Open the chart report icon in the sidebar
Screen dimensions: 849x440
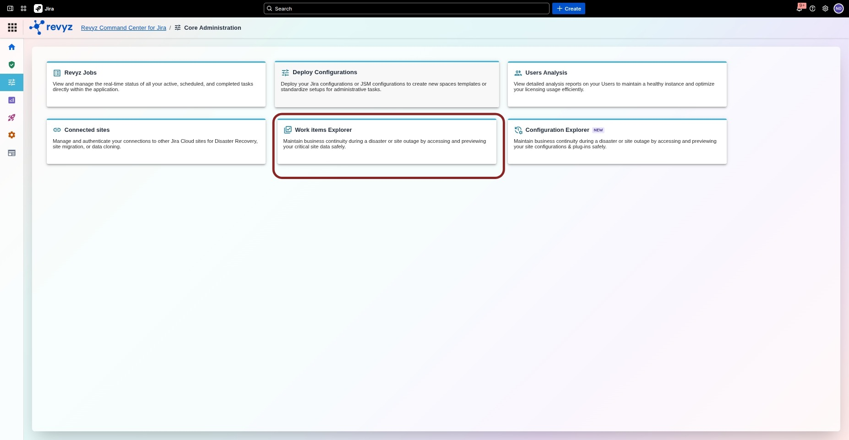coord(12,100)
